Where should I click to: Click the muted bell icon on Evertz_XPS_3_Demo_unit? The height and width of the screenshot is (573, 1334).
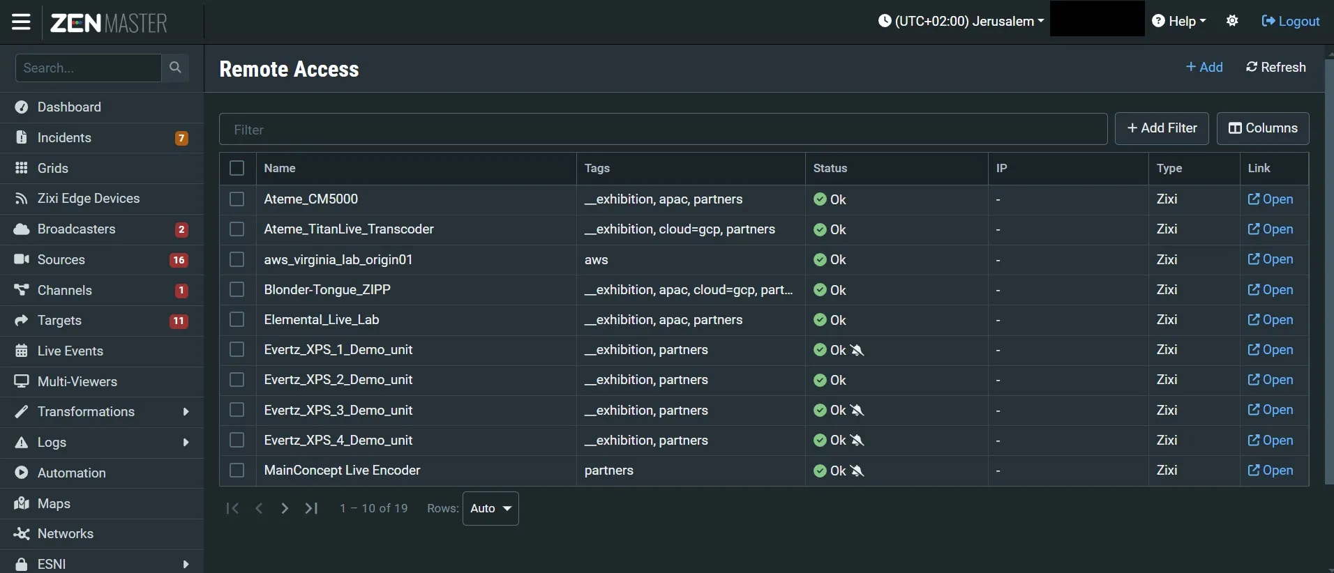(x=857, y=411)
